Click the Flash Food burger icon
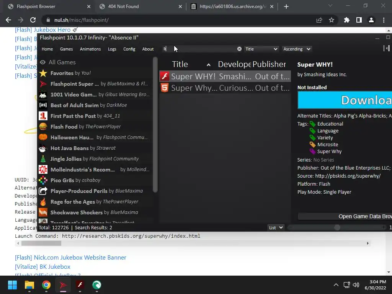This screenshot has width=392, height=294. click(43, 126)
